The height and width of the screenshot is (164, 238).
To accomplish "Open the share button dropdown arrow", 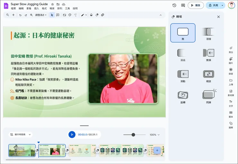I will coord(222,5).
